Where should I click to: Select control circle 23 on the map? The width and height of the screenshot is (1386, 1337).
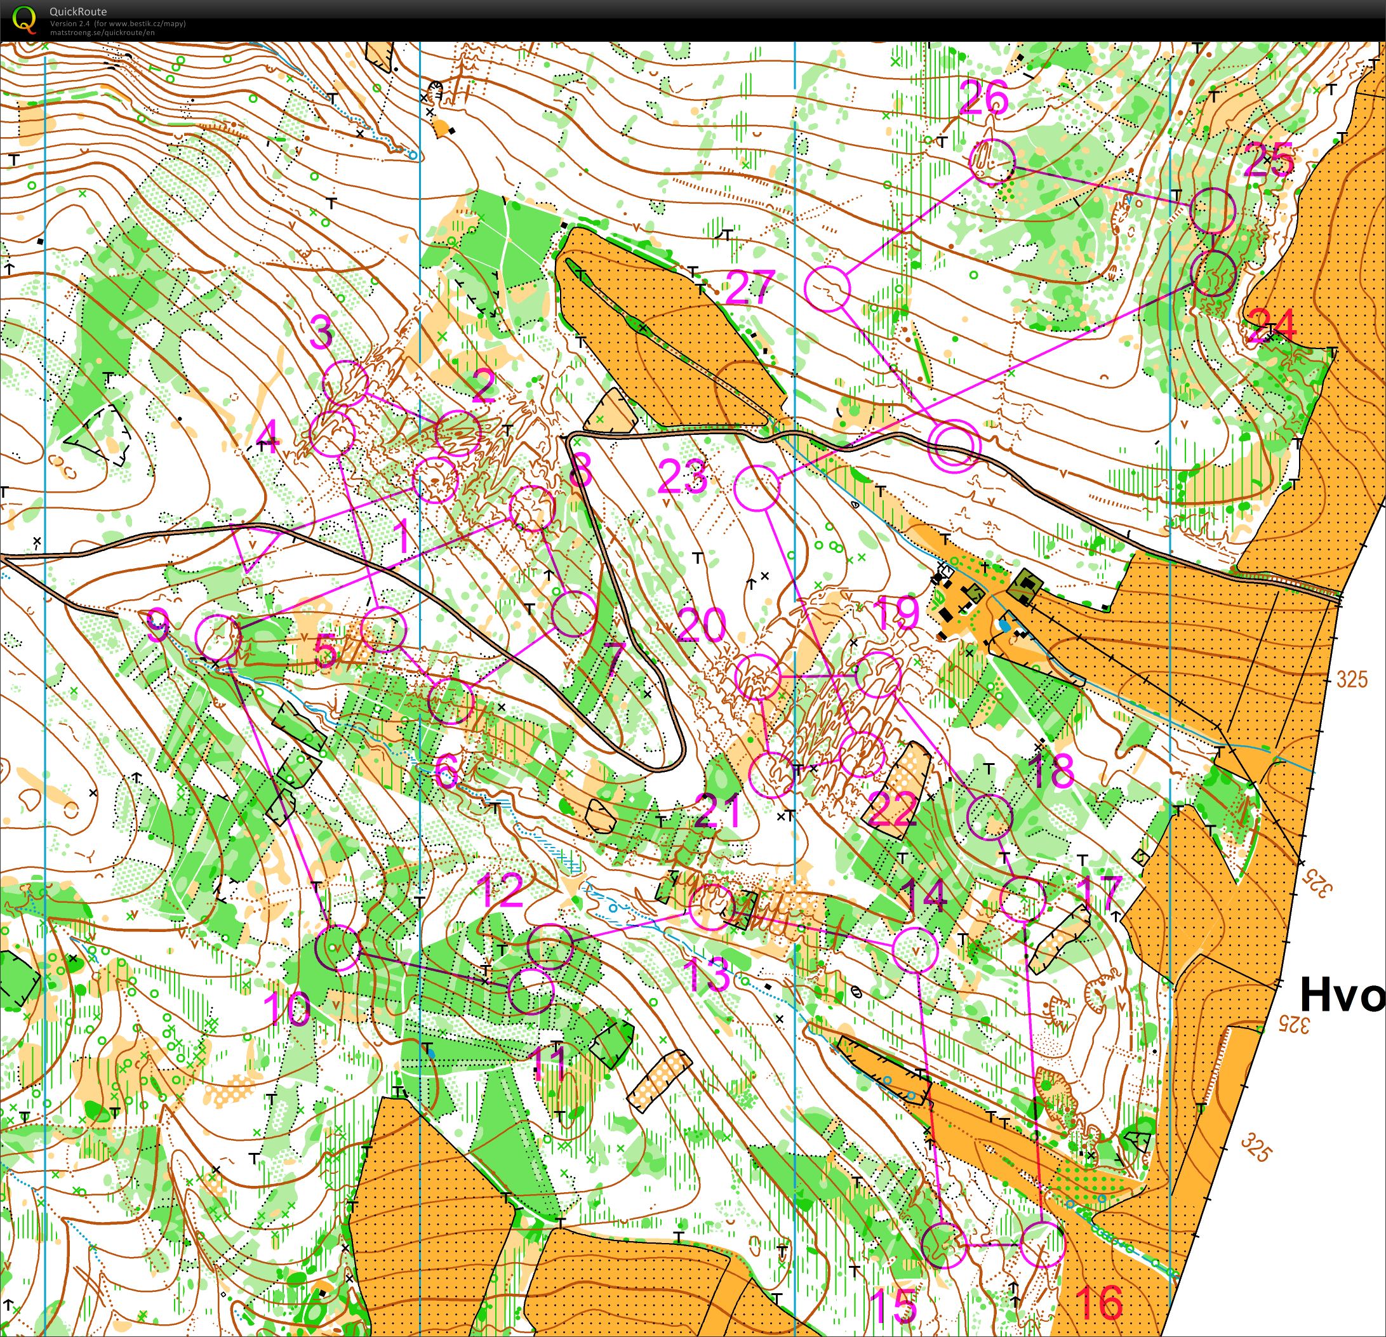click(x=757, y=488)
